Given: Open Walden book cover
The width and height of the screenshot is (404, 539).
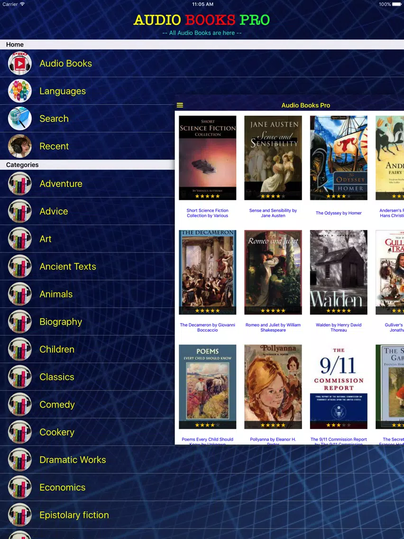Looking at the screenshot, I should [x=339, y=272].
